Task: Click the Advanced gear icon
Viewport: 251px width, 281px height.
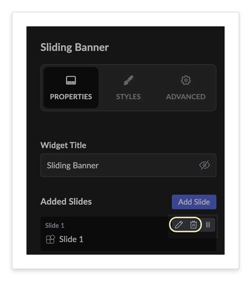Action: click(x=186, y=80)
